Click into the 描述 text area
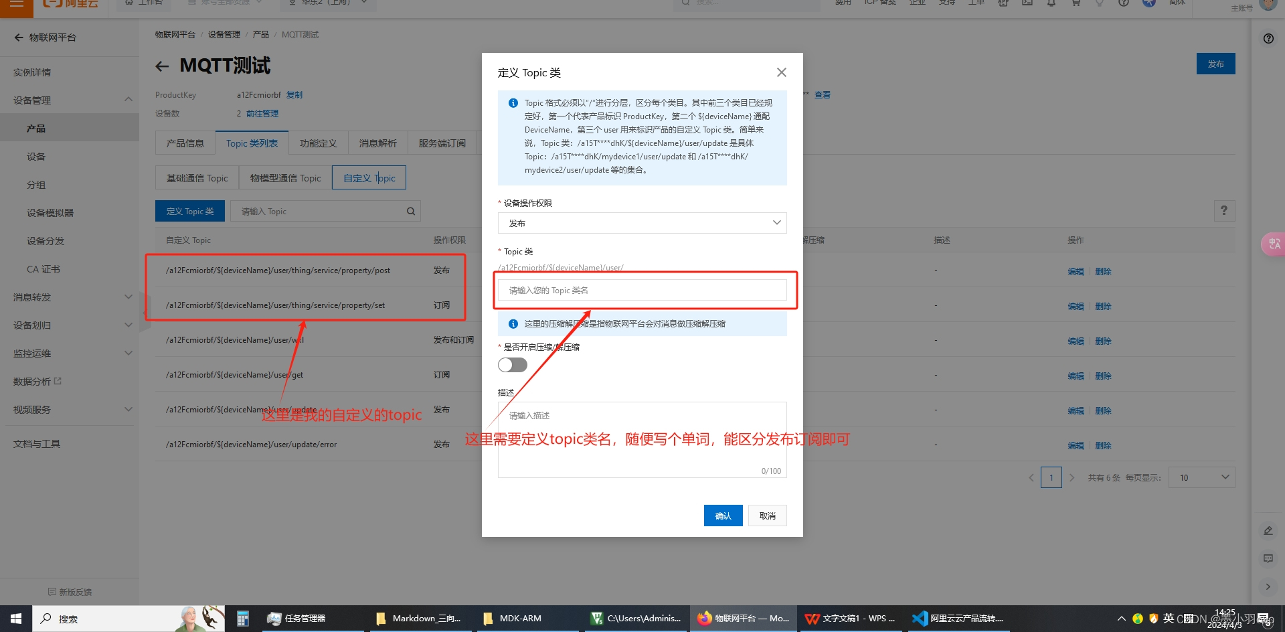The width and height of the screenshot is (1285, 632). 642,440
